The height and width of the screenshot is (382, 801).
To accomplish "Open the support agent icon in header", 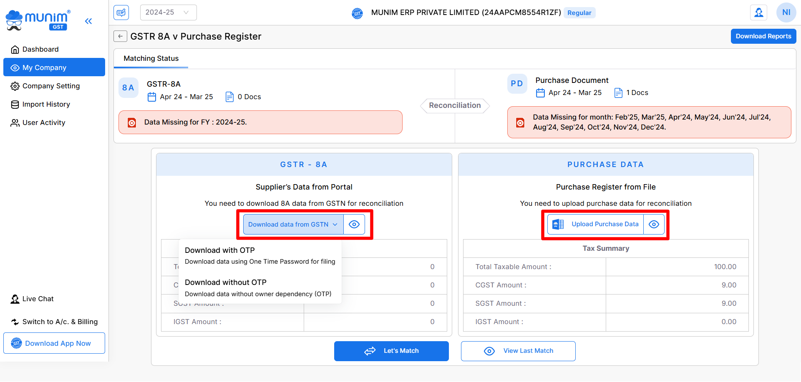I will pos(758,12).
